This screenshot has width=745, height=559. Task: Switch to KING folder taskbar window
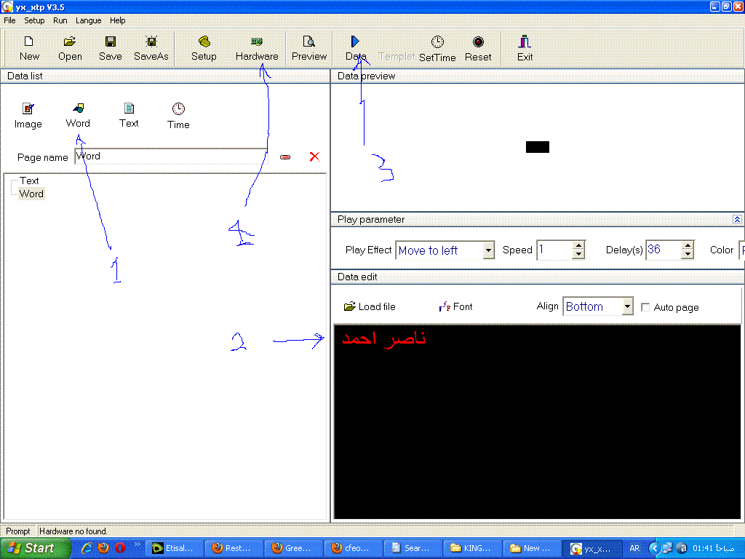coord(472,548)
